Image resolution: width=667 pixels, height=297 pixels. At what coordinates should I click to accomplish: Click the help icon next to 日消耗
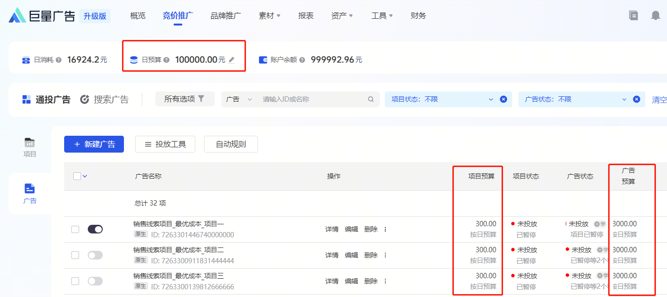(59, 60)
